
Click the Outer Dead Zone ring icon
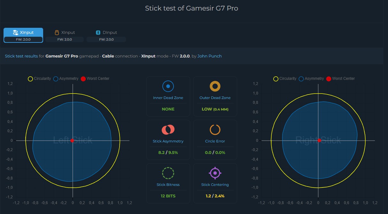[x=215, y=86]
